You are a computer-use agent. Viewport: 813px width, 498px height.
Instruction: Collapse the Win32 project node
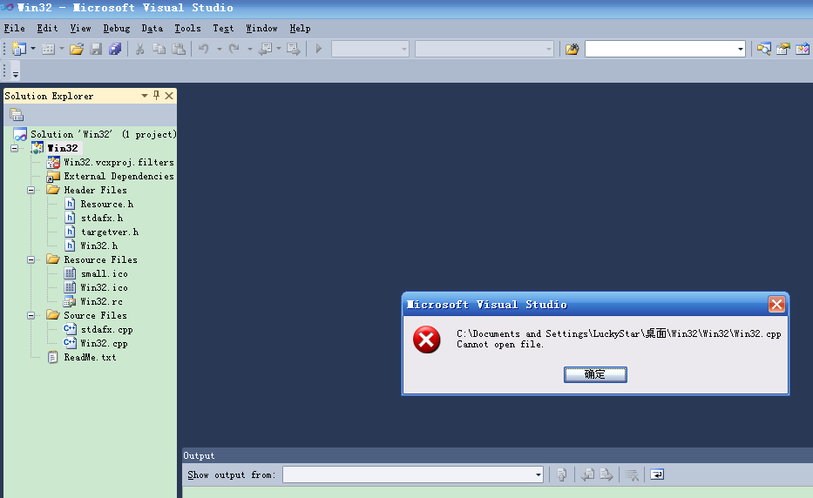coord(15,148)
